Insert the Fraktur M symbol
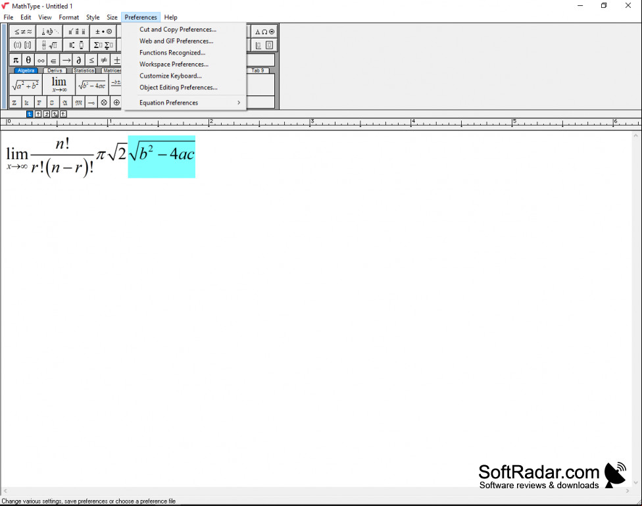Screen dimensions: 642x506 (x=79, y=103)
